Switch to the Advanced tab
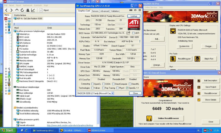This screenshot has width=221, height=133. [x=105, y=11]
